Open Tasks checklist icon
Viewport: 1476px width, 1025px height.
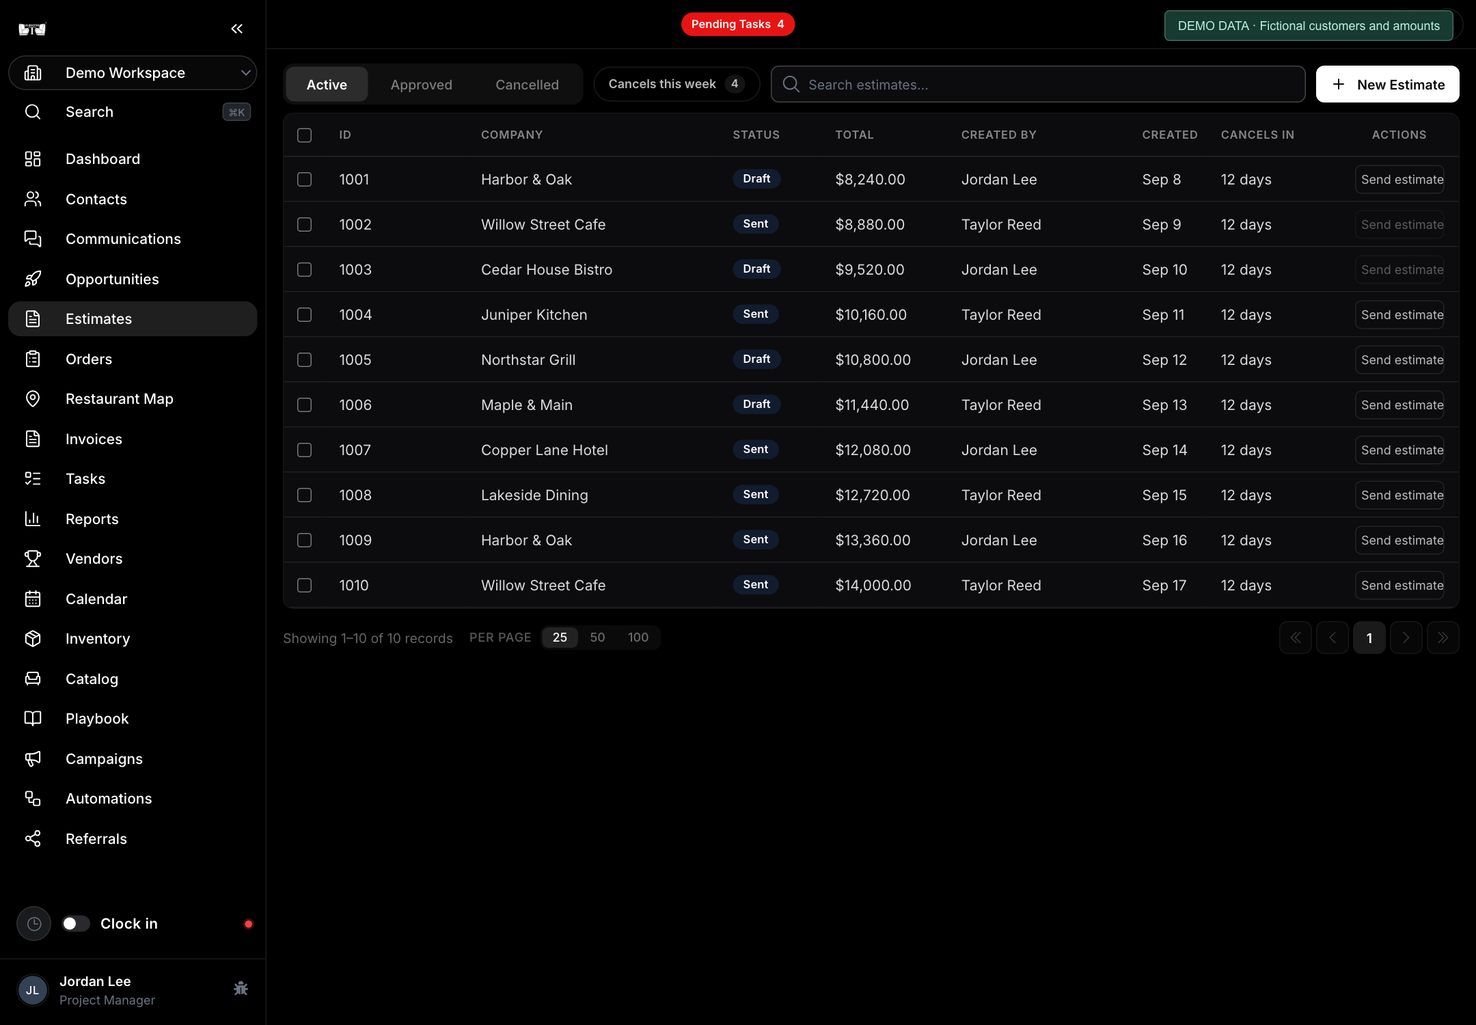tap(33, 479)
